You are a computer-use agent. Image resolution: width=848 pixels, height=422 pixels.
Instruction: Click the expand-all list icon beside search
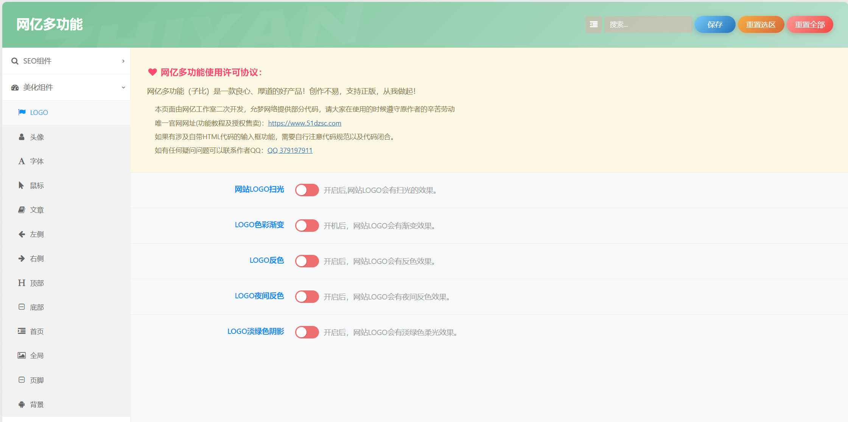click(x=593, y=25)
